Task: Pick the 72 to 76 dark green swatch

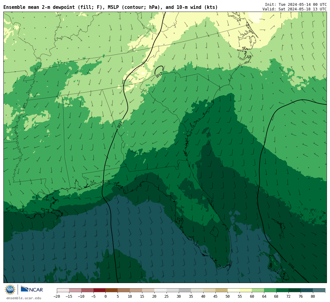Action: [295, 290]
